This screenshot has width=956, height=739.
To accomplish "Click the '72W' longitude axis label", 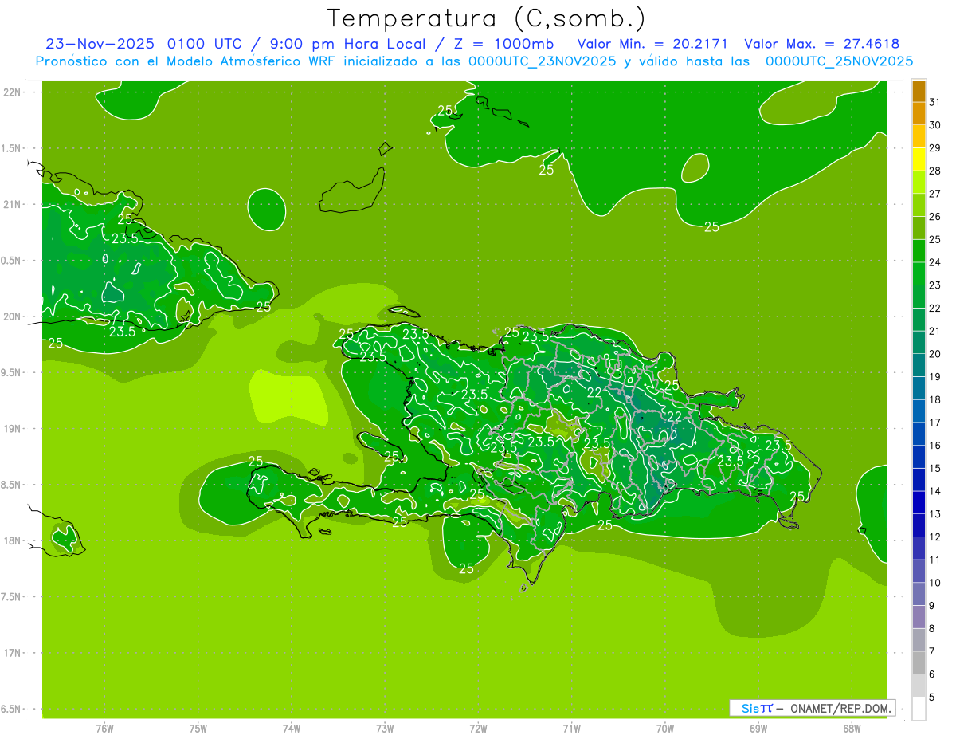I will click(x=478, y=729).
